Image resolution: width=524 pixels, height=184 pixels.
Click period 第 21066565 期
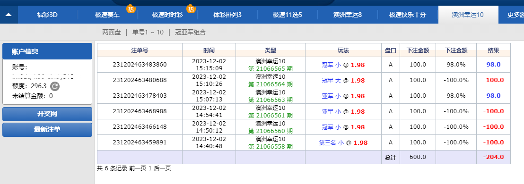271,69
